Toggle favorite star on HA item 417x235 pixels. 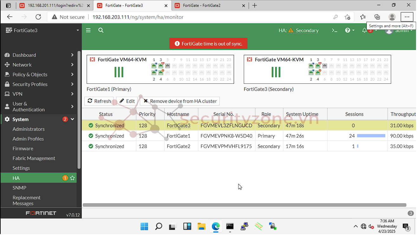click(x=72, y=178)
